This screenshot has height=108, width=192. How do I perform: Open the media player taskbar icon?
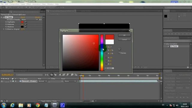(29, 105)
